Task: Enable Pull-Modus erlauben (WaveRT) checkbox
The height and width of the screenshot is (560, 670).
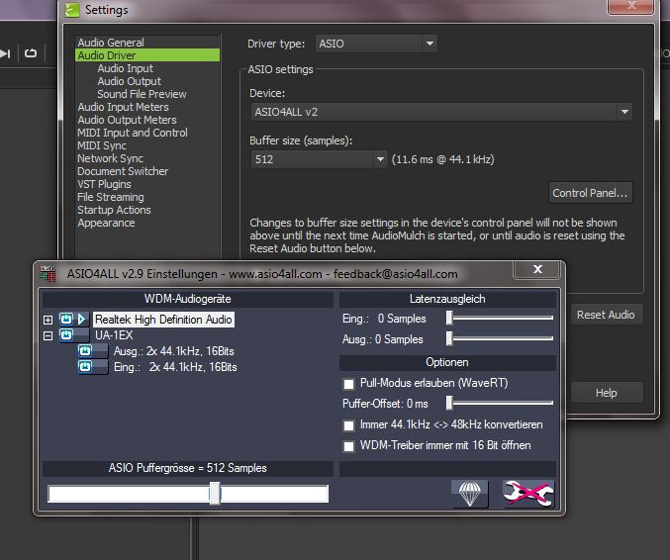Action: pos(347,383)
